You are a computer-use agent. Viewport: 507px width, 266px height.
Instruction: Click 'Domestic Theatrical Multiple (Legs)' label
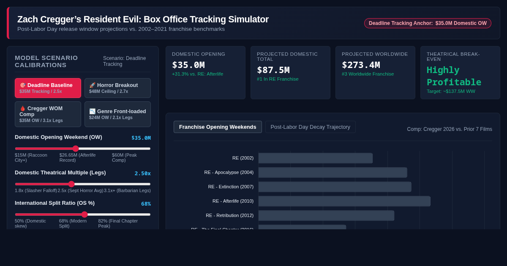click(x=60, y=173)
